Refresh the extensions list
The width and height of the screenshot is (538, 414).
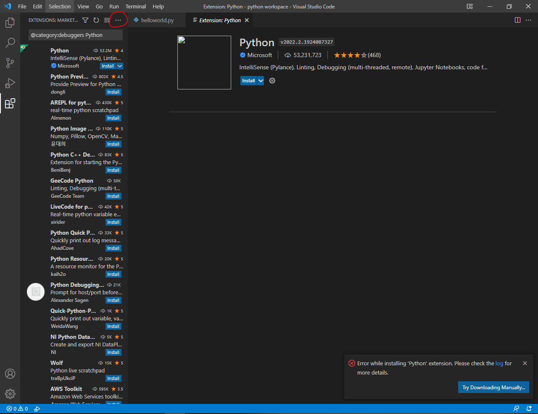pyautogui.click(x=96, y=20)
